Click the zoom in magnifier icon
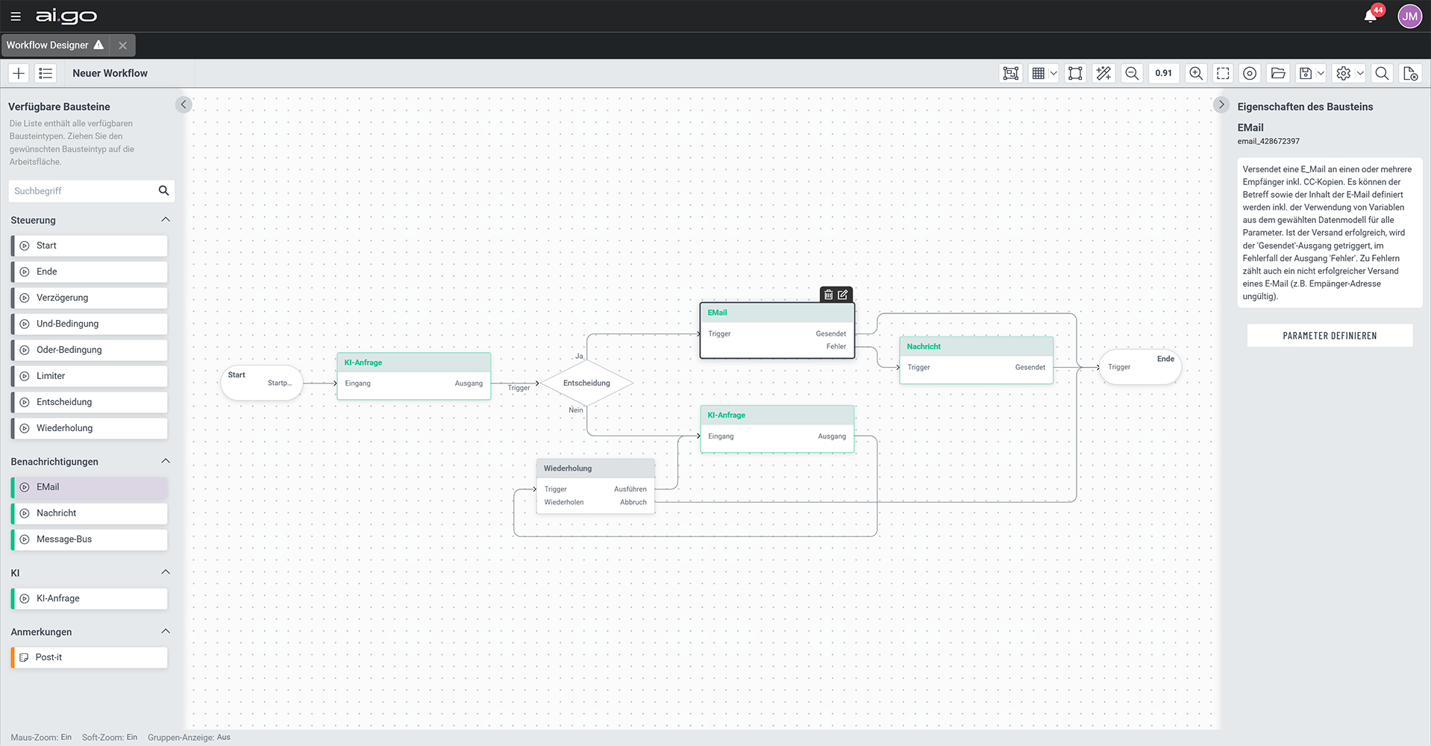1431x746 pixels. 1196,73
